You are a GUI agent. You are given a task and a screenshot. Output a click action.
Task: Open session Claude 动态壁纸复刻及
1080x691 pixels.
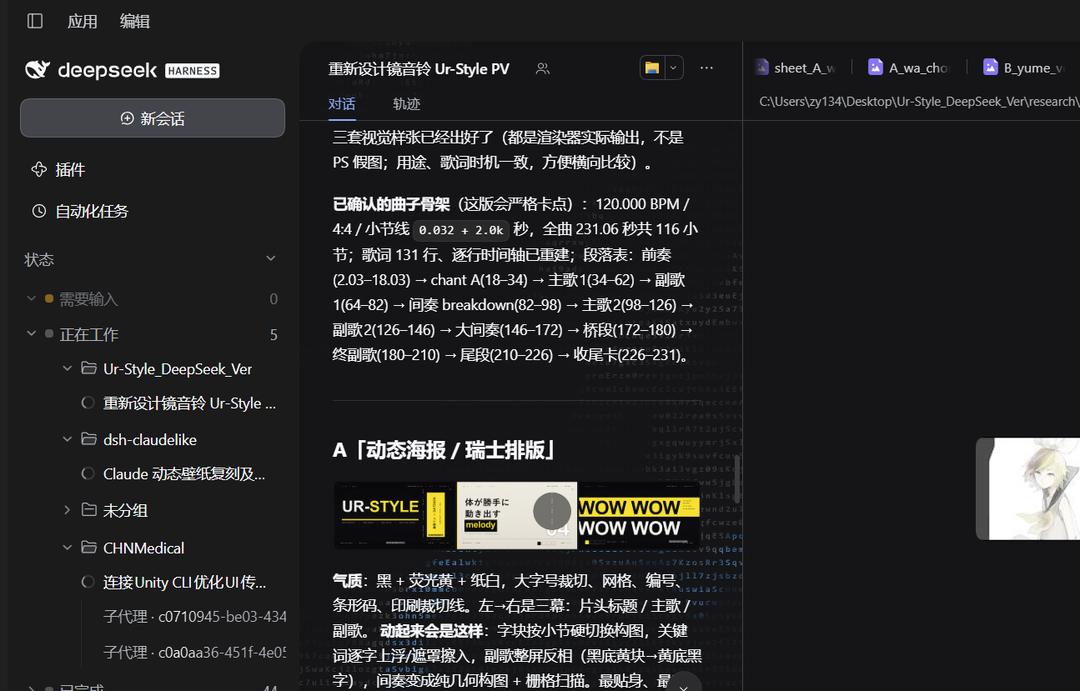[x=184, y=474]
